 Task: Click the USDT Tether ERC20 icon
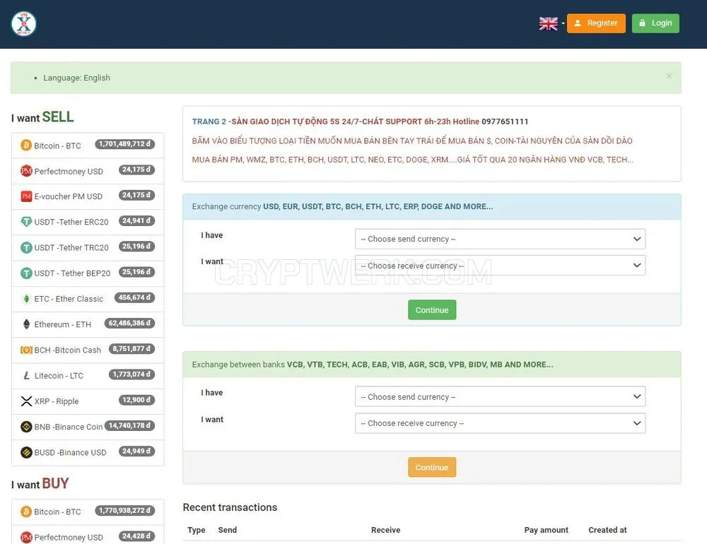click(26, 222)
